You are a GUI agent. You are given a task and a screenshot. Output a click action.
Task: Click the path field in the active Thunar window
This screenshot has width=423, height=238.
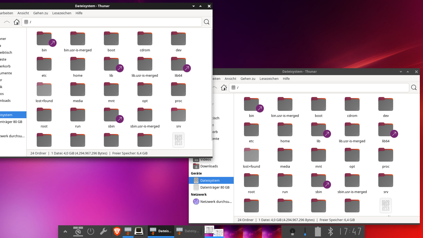(114, 22)
